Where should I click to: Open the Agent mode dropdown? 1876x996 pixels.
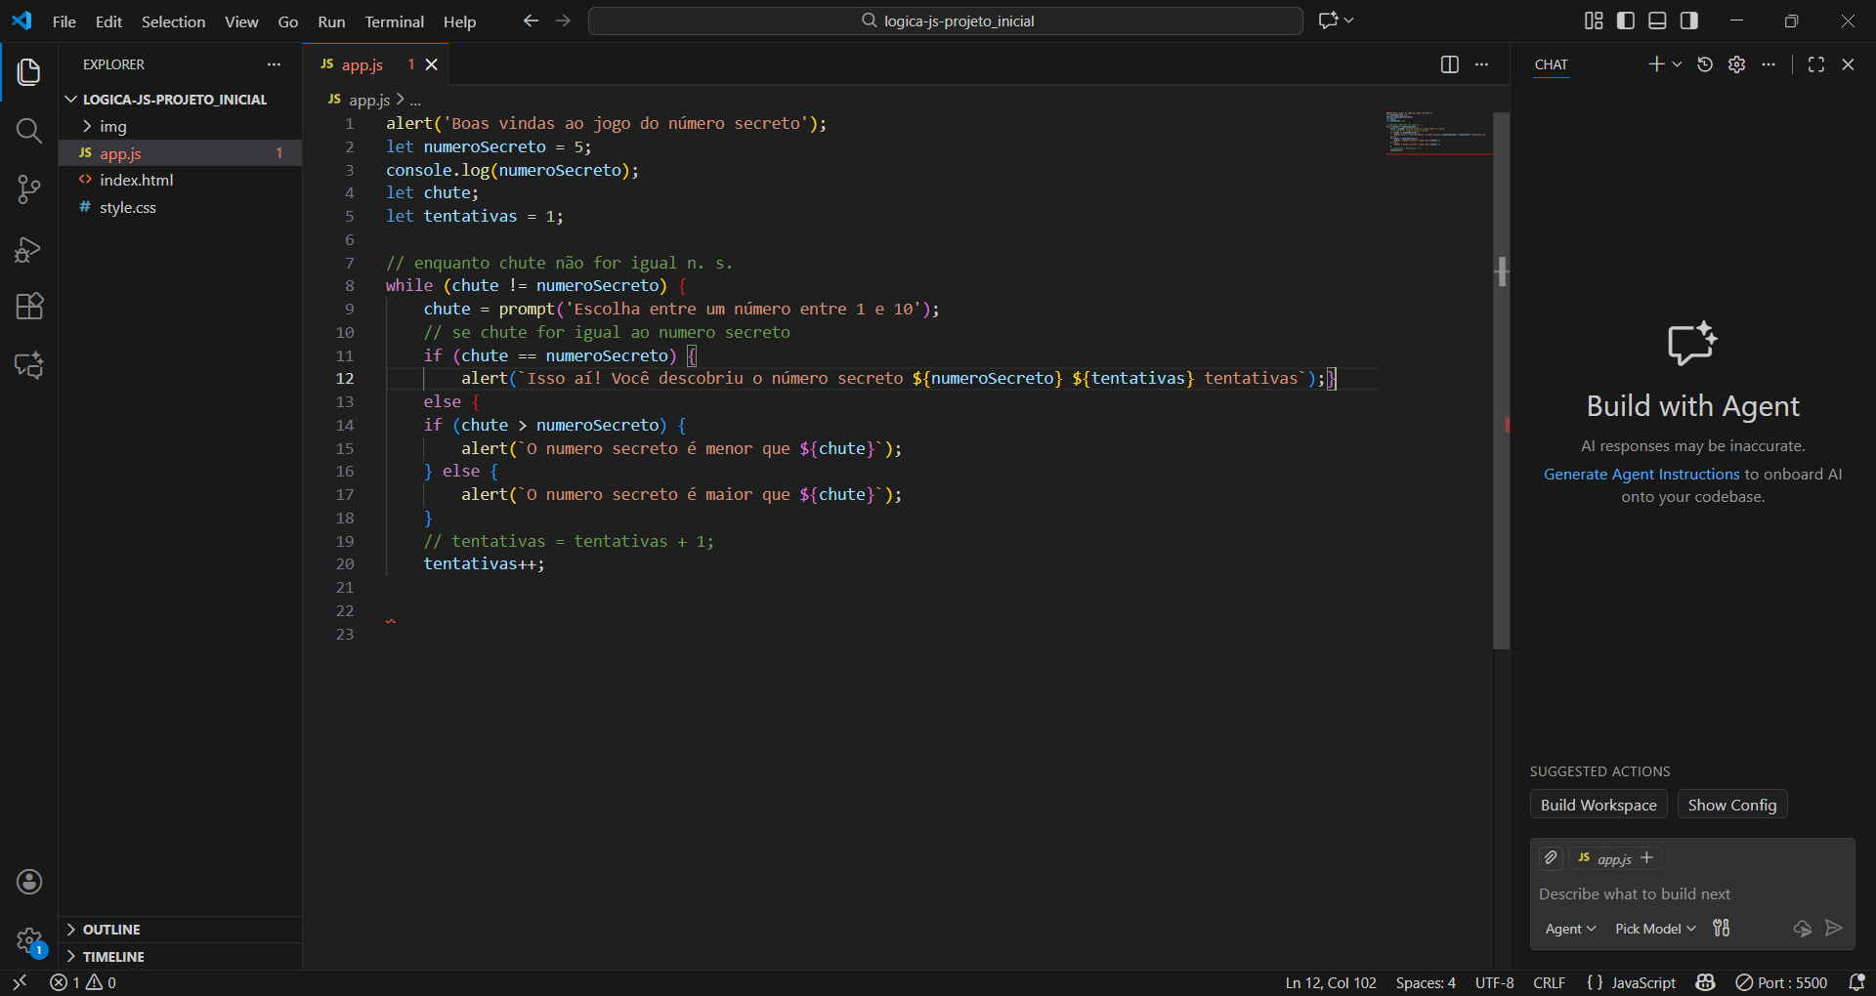pyautogui.click(x=1569, y=929)
